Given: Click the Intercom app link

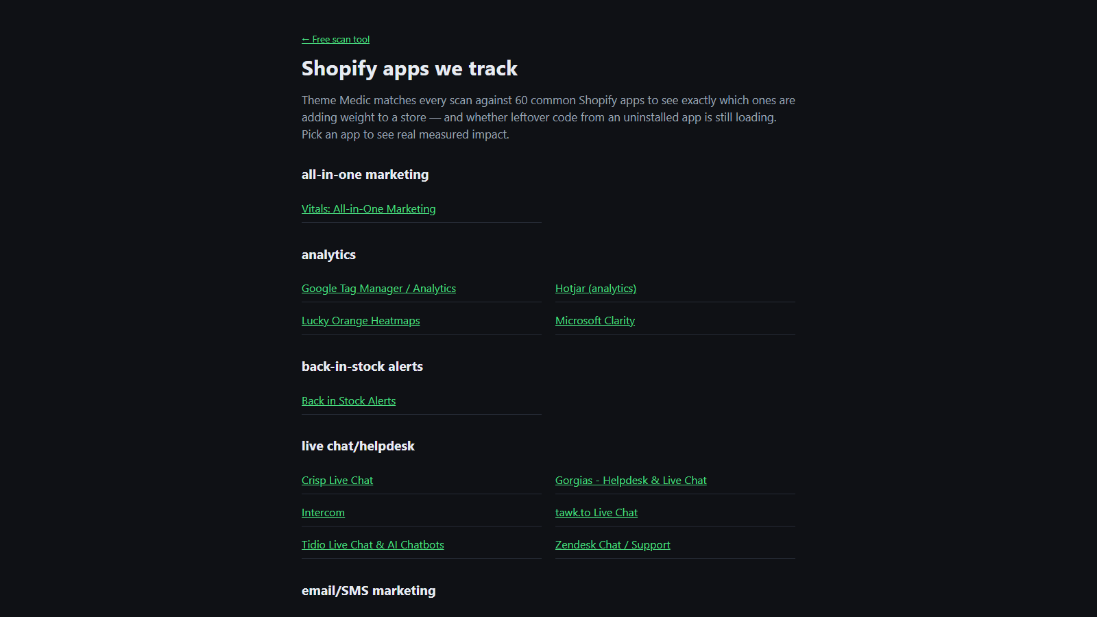Looking at the screenshot, I should click(x=323, y=513).
